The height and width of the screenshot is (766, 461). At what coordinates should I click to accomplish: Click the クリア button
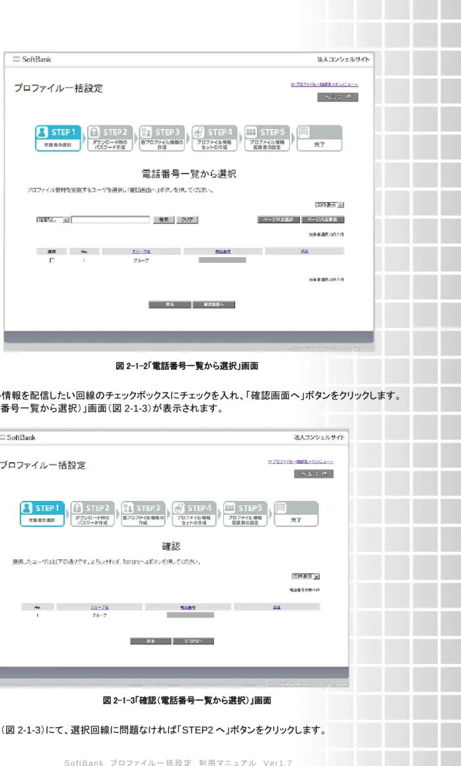pyautogui.click(x=187, y=220)
